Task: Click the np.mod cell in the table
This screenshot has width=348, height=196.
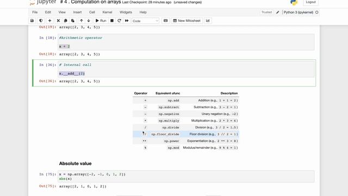Action: click(173, 148)
